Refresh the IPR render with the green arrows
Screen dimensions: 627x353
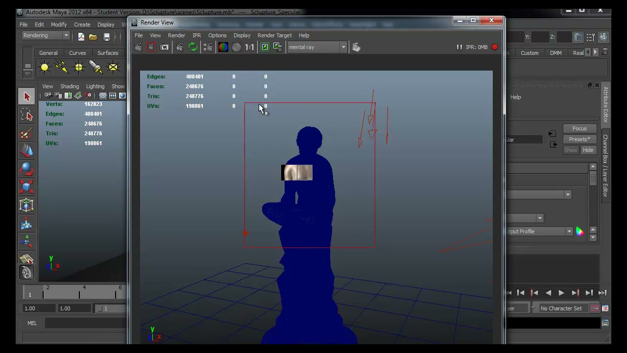(x=193, y=47)
